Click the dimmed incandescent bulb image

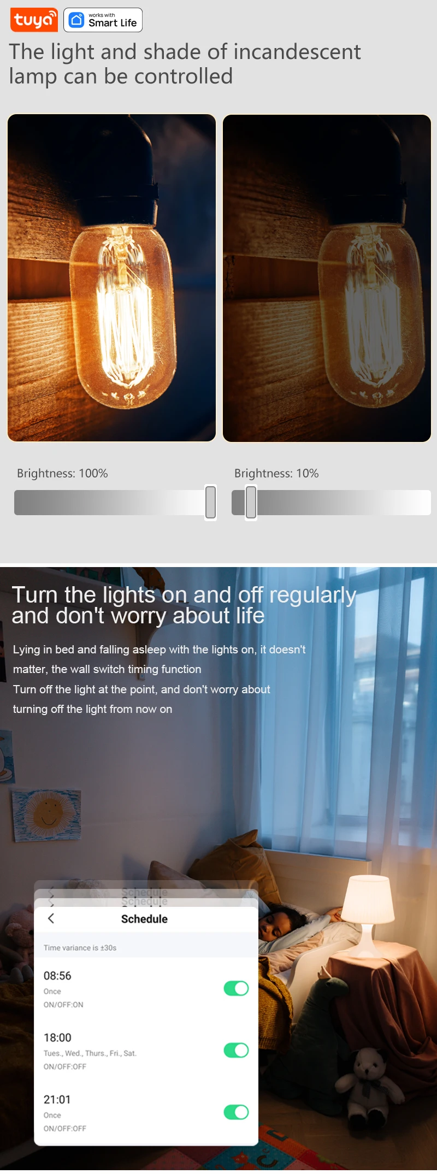(x=327, y=278)
